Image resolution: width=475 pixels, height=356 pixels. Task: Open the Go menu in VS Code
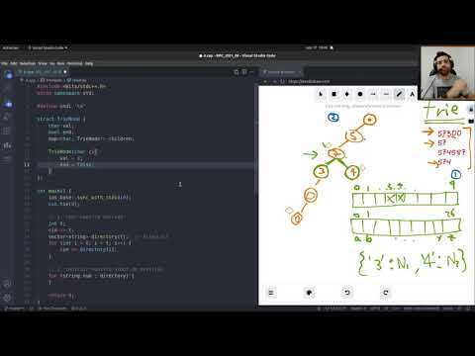coord(52,63)
